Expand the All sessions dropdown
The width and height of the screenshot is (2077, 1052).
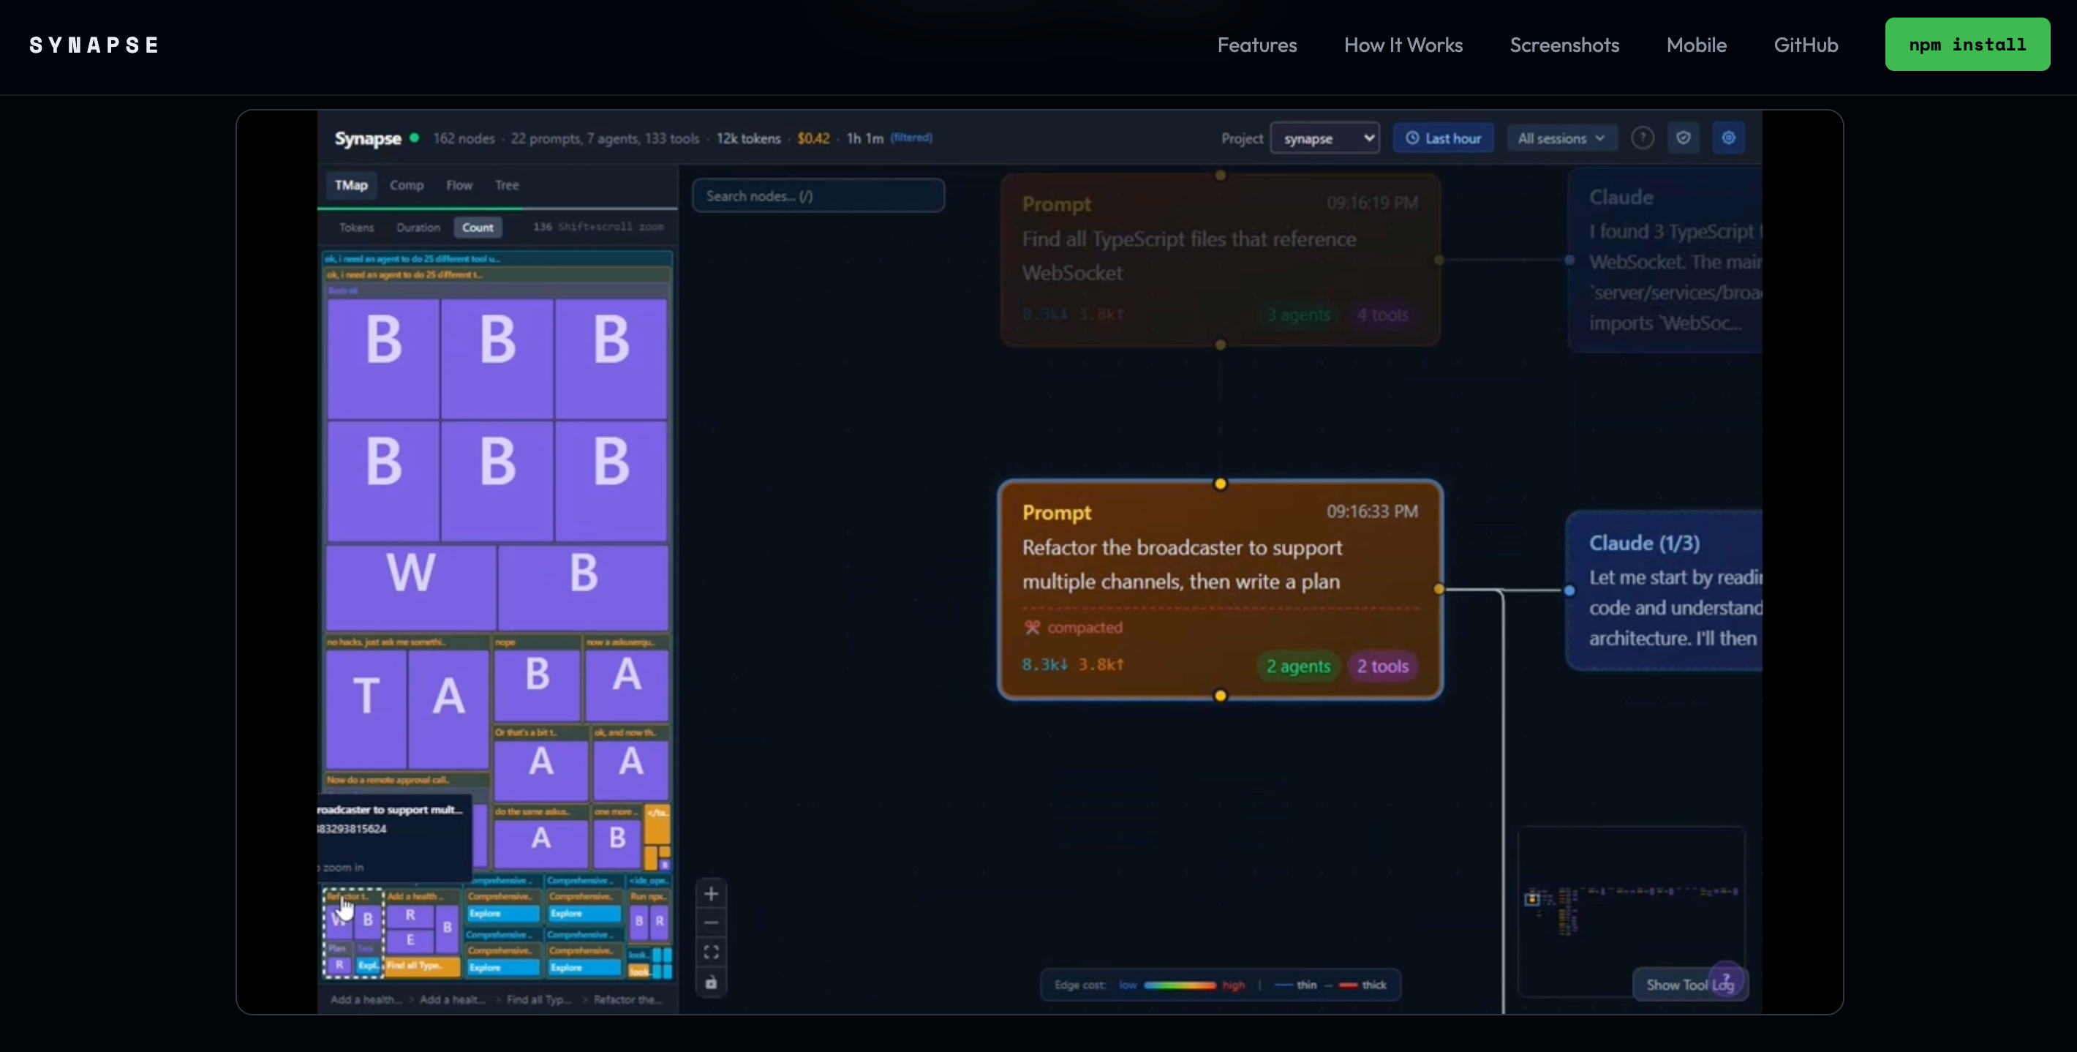[1561, 138]
